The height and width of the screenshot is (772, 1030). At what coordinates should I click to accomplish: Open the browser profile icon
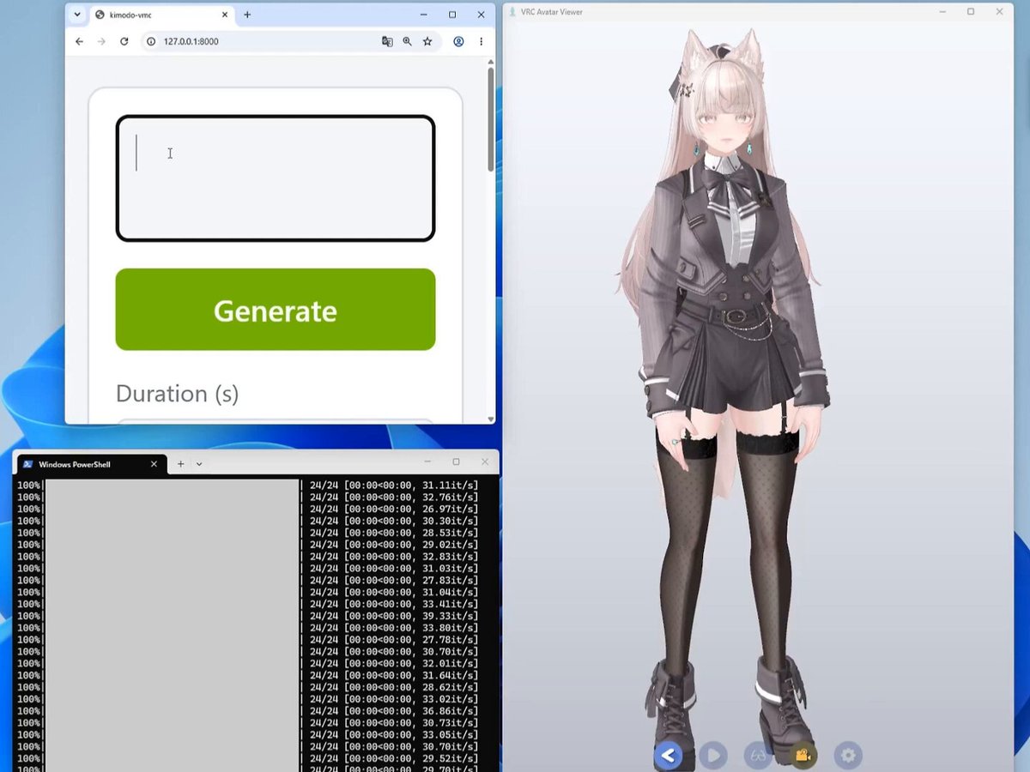(458, 41)
